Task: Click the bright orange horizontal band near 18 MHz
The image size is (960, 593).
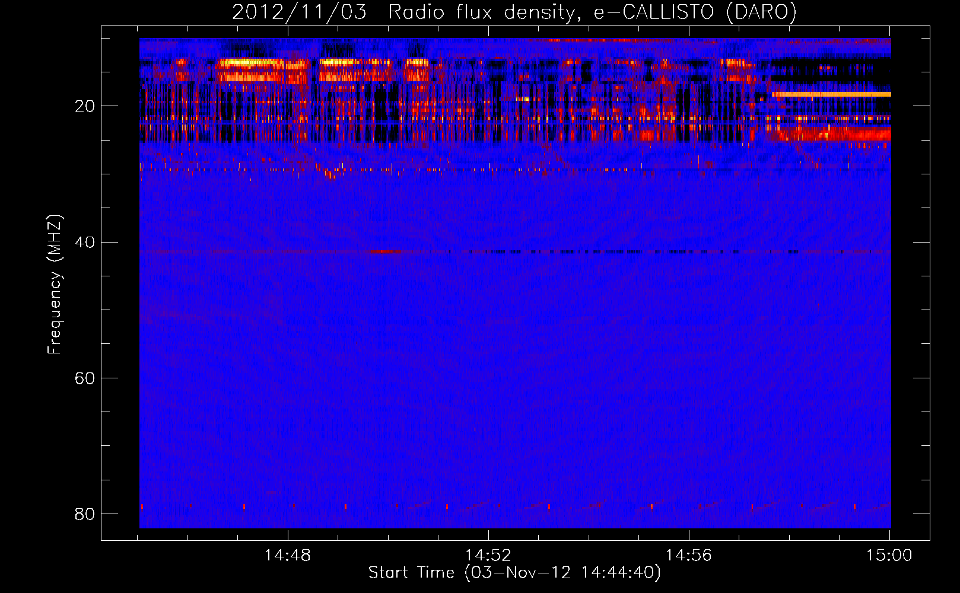Action: (x=831, y=94)
